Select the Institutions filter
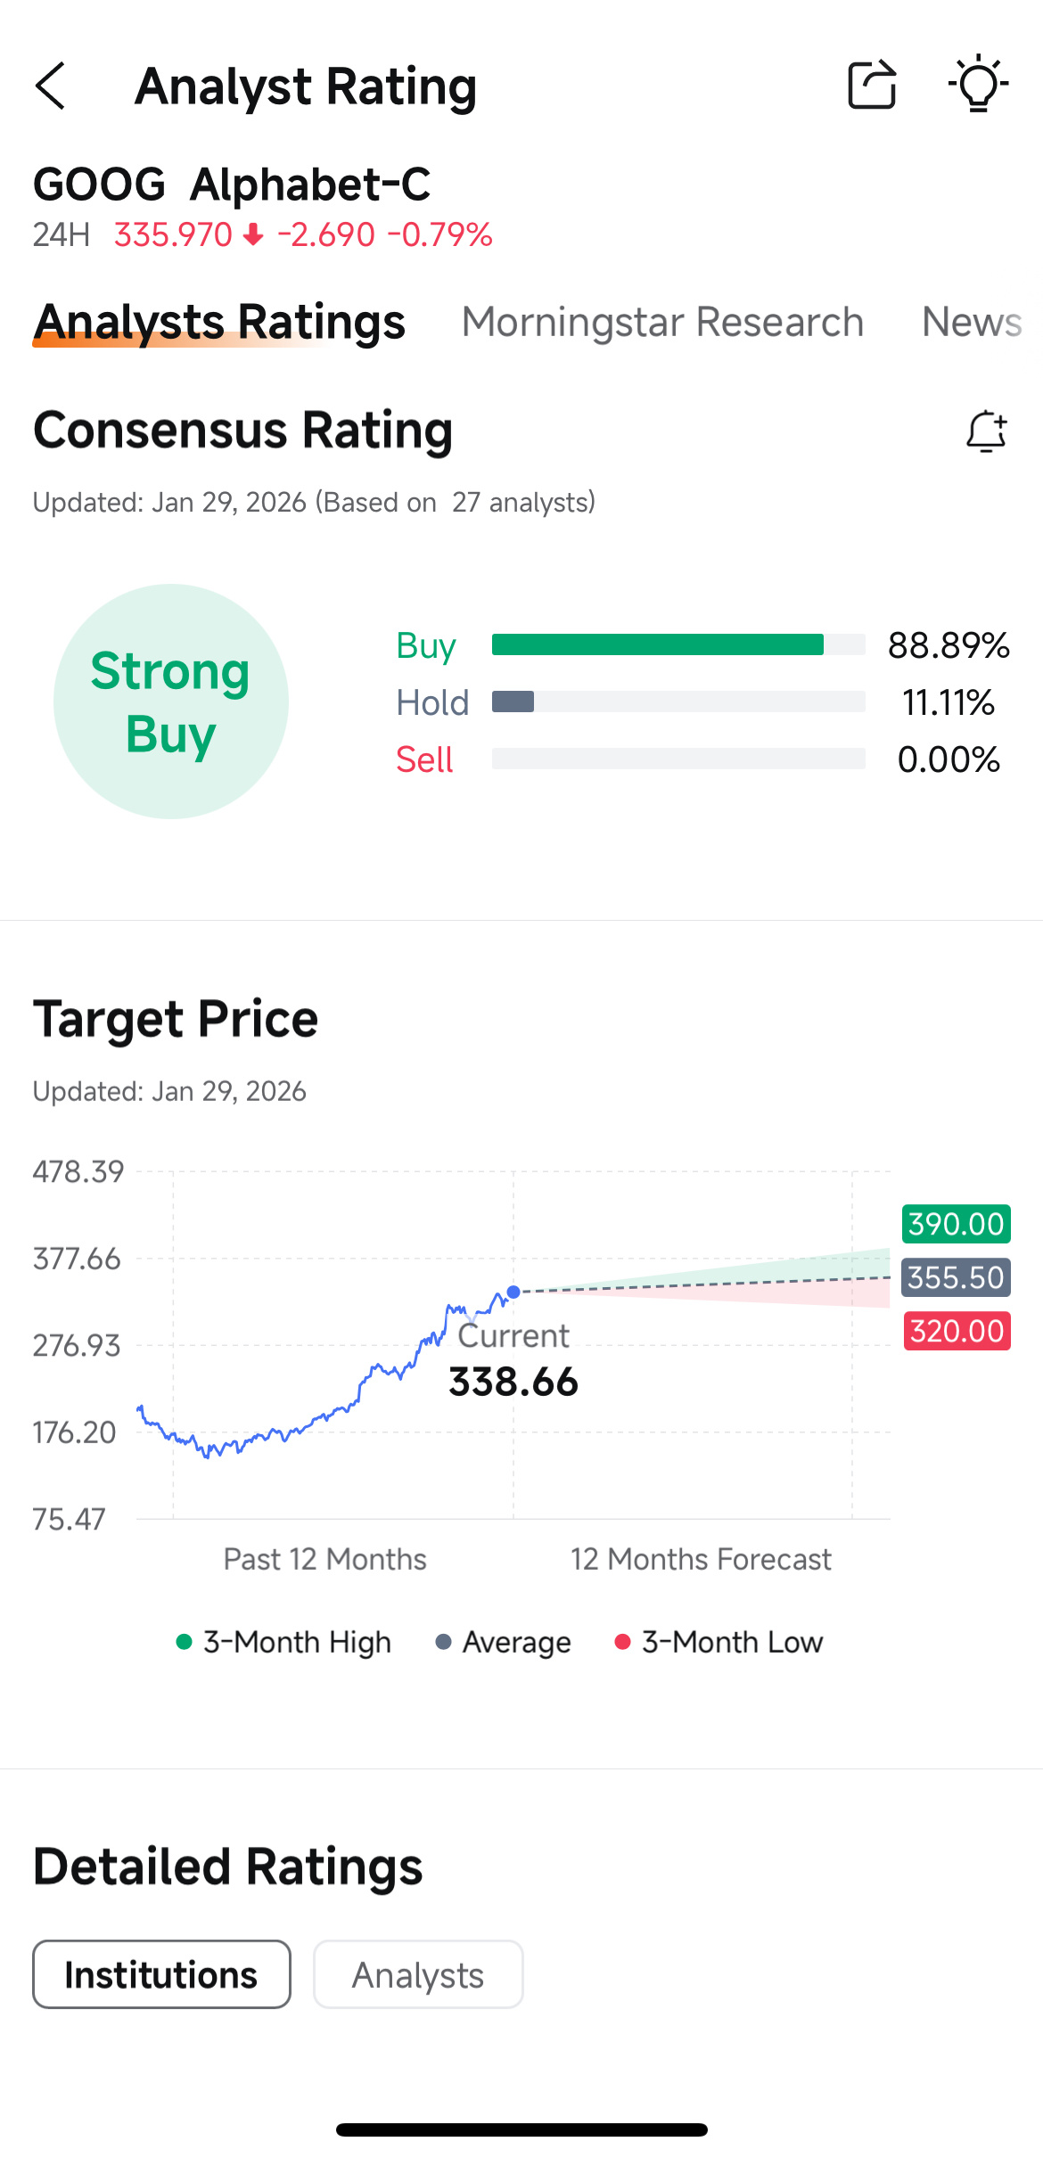The width and height of the screenshot is (1043, 2158). [161, 1974]
